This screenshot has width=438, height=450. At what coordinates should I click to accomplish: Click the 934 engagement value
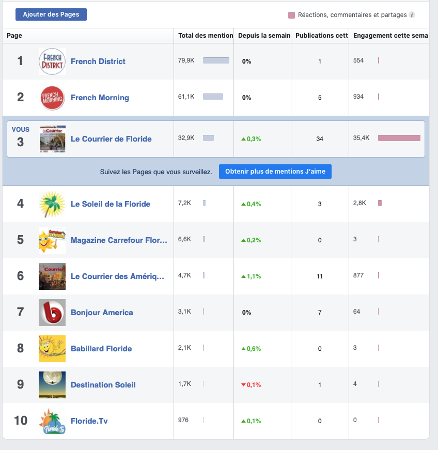click(358, 97)
